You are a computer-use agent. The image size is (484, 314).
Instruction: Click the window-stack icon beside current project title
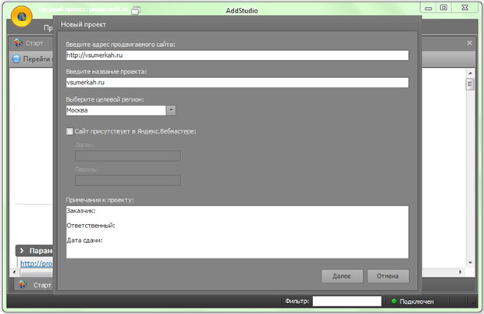136,10
